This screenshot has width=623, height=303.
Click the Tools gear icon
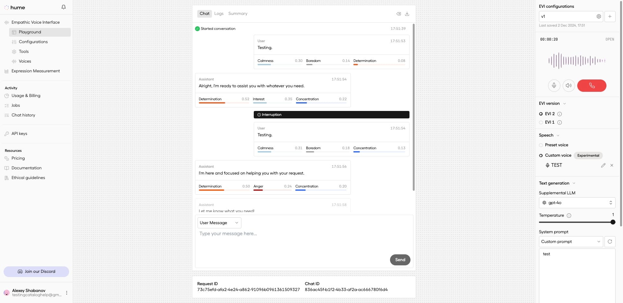tap(14, 52)
